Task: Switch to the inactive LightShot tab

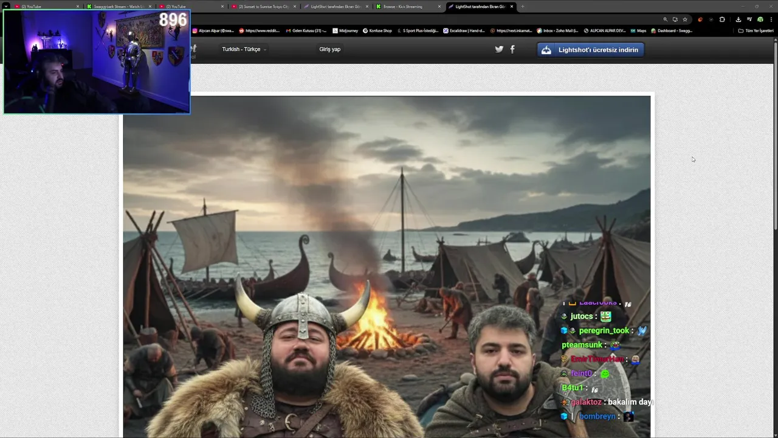Action: pos(336,7)
